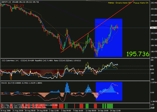This screenshot has height=112, width=157.
Task: Click the 29 Aug 00:00 time label
Action: pyautogui.click(x=42, y=110)
